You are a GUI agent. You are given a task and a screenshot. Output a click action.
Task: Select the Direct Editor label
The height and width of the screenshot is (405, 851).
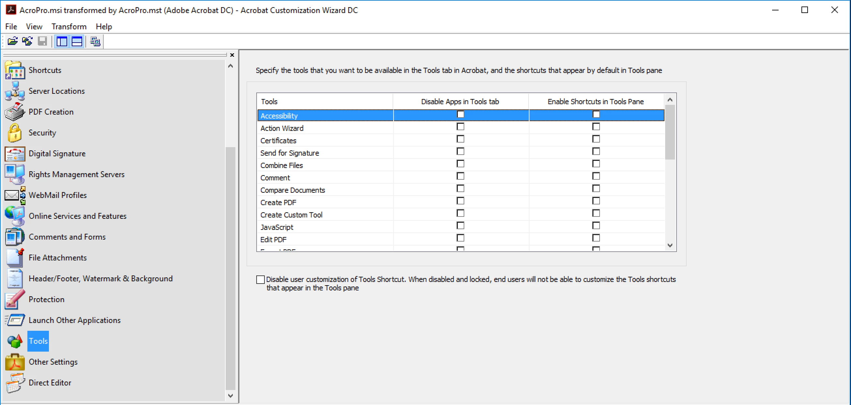point(50,383)
